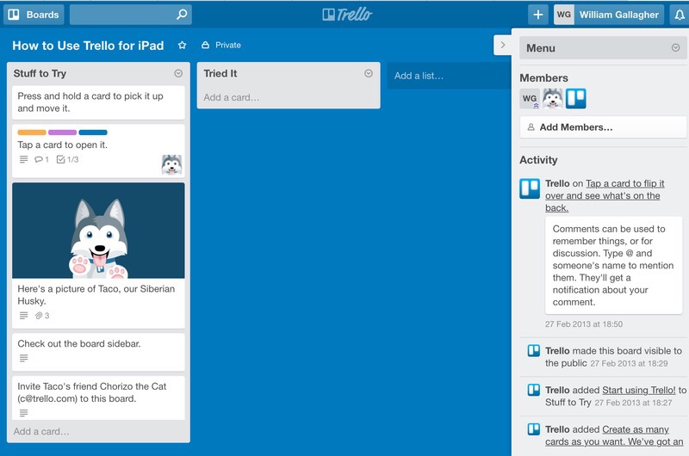Click Trello avatar on first activity comment
689x456 pixels.
click(x=530, y=188)
